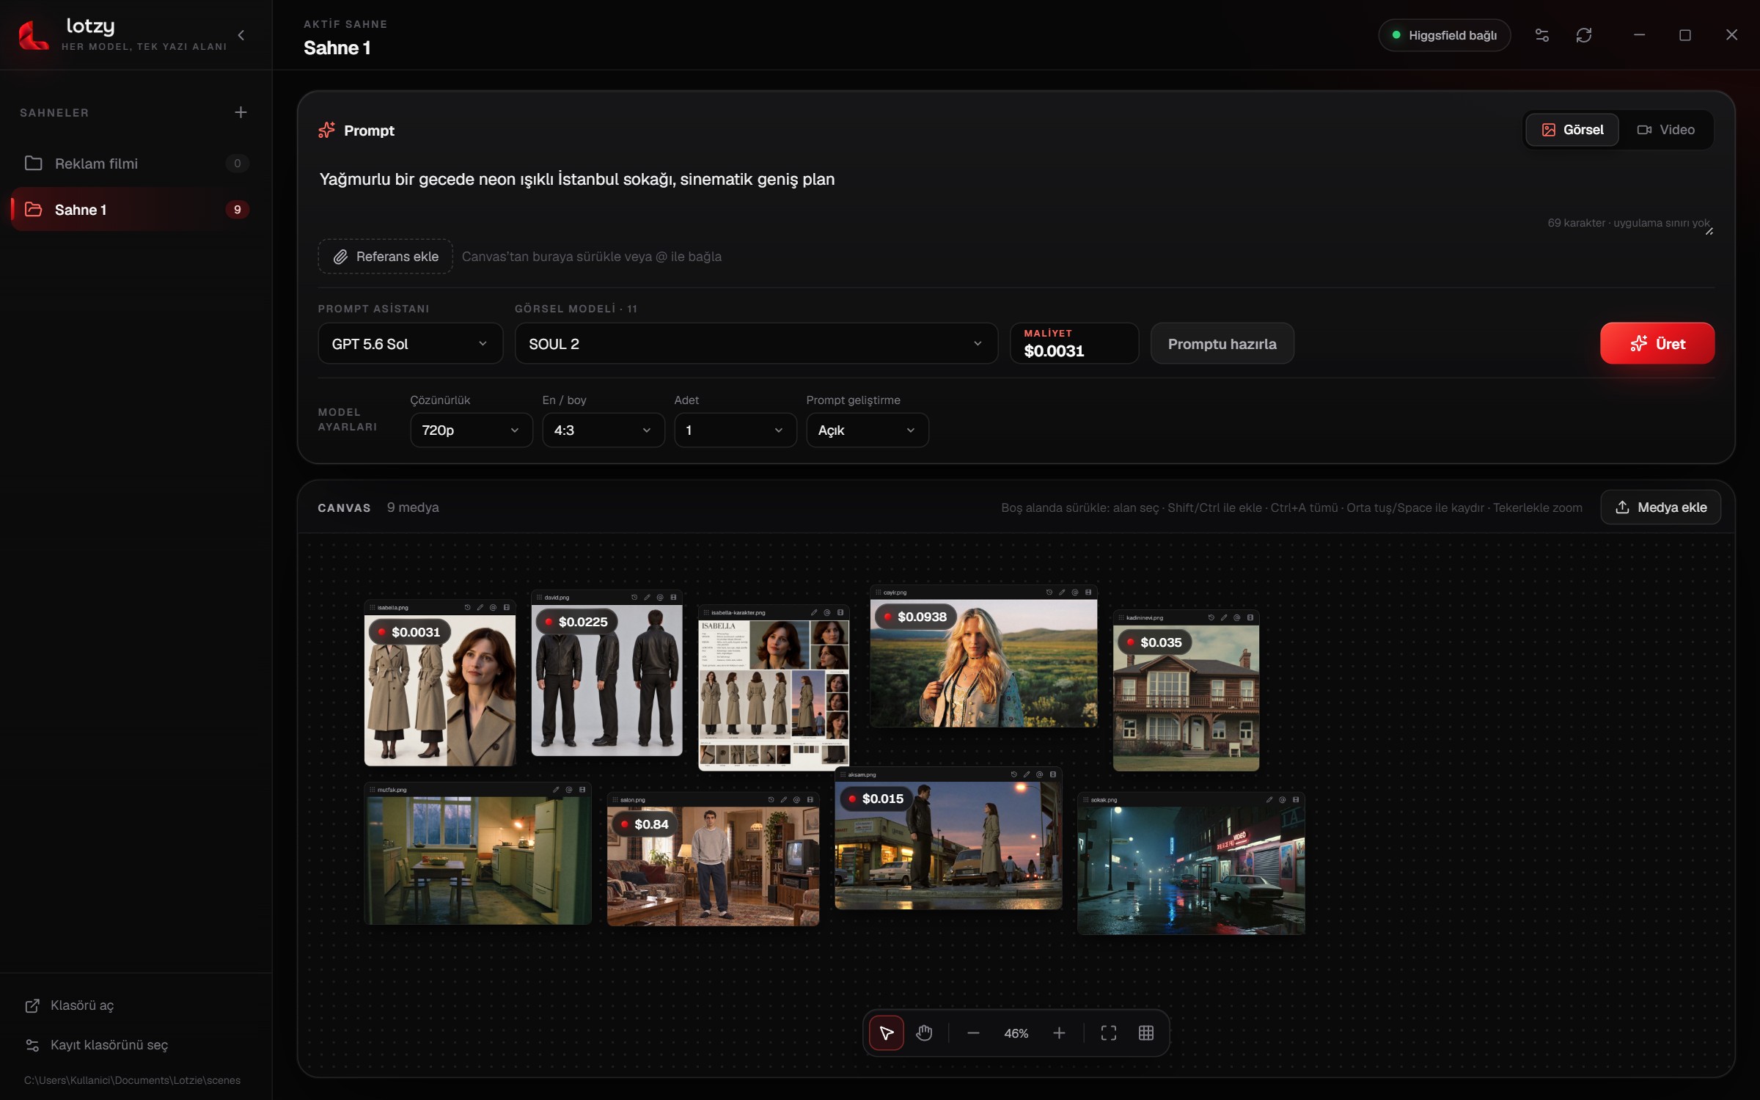Click the @ reference icon on cayir.png card
Screen dimensions: 1760x1100
[1075, 592]
